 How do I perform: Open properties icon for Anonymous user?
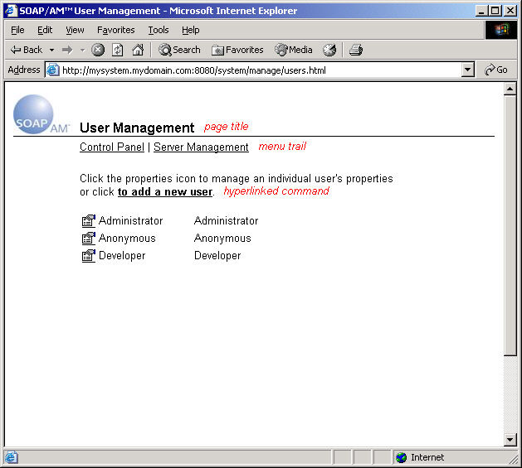click(x=88, y=239)
